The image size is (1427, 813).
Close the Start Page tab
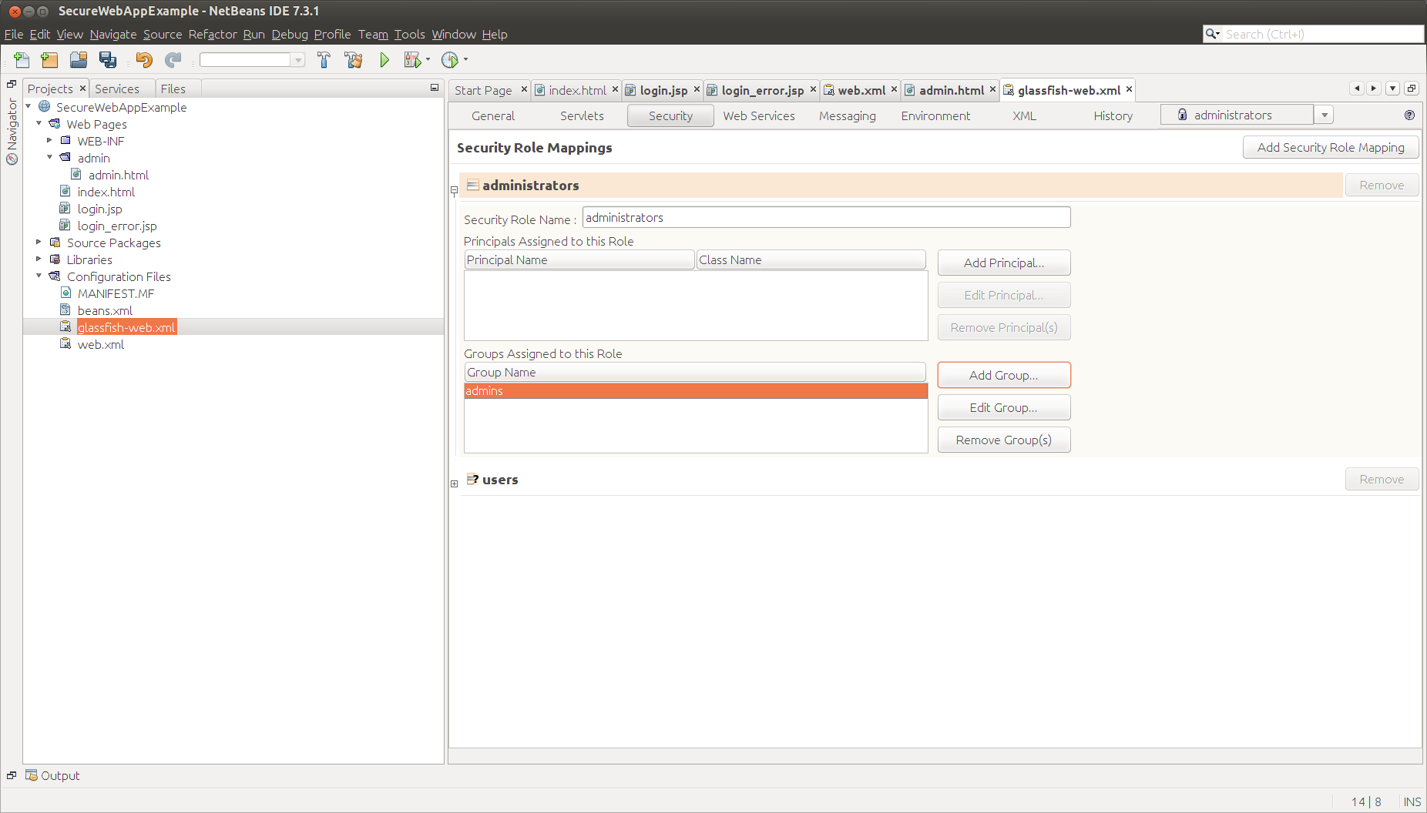[x=524, y=89]
